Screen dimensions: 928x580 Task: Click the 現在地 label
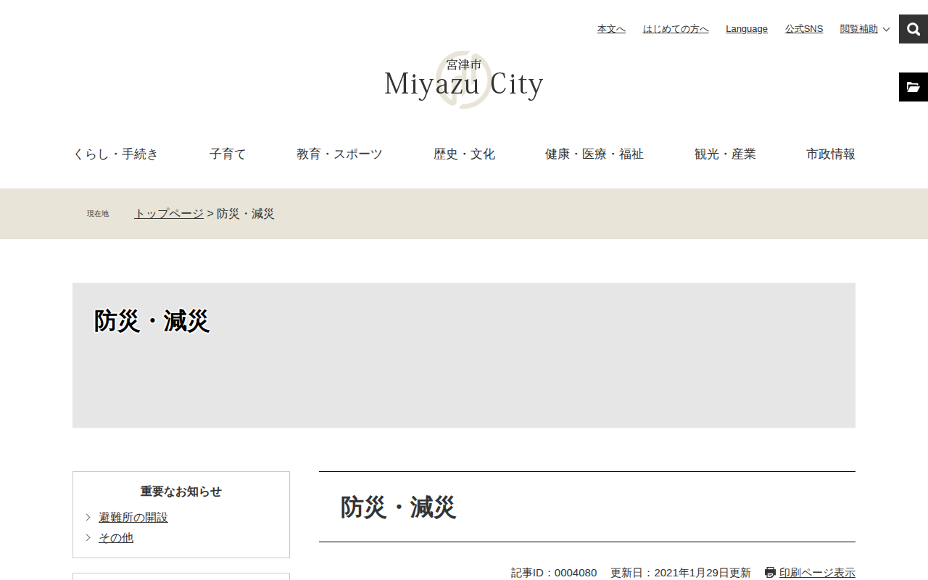point(98,214)
